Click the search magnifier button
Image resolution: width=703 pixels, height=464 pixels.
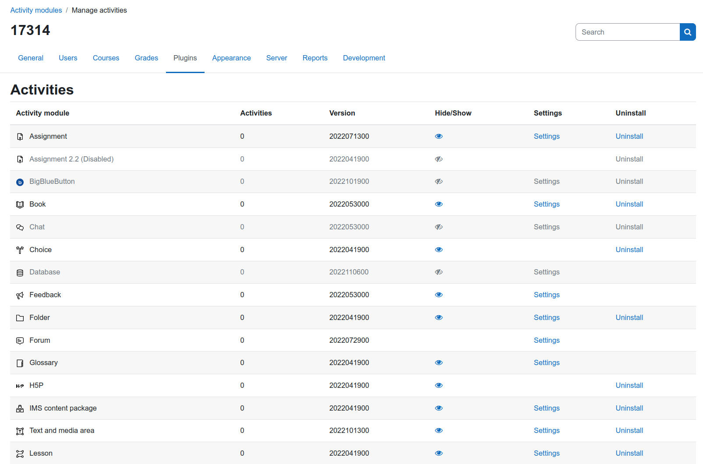688,32
